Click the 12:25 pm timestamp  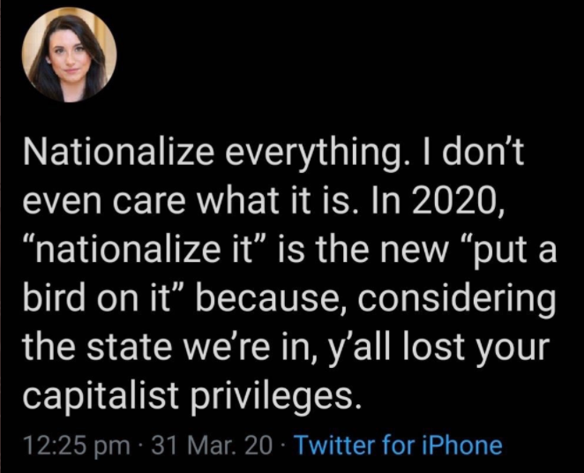[77, 447]
